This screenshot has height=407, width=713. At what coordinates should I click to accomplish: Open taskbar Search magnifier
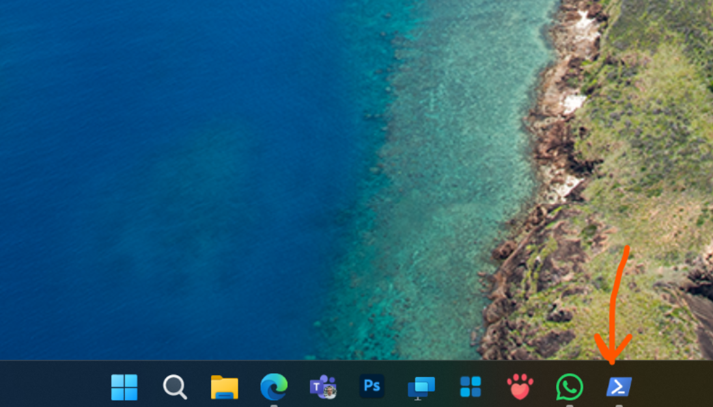[x=175, y=387]
